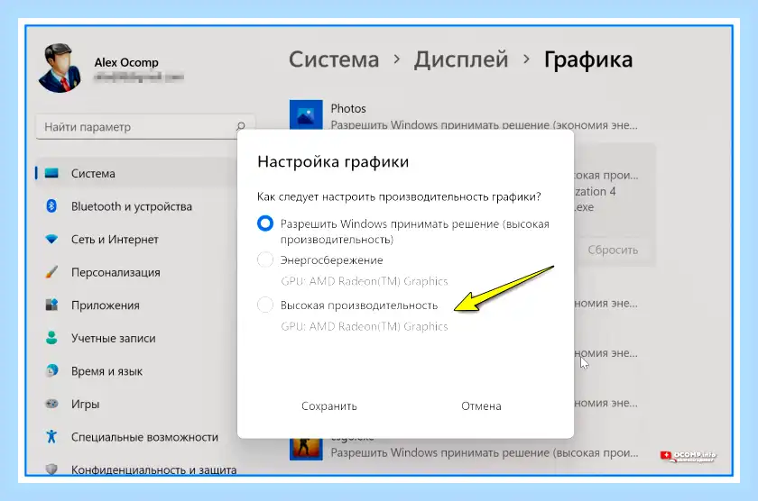
Task: Click the Графика page heading
Action: point(588,59)
